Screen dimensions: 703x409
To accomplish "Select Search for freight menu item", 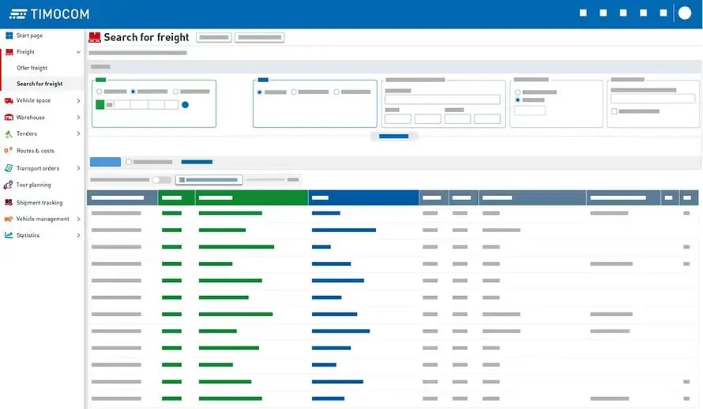I will [39, 84].
